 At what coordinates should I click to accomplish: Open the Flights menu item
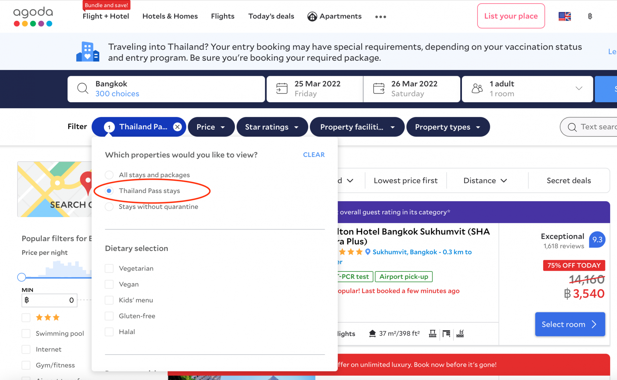[223, 16]
